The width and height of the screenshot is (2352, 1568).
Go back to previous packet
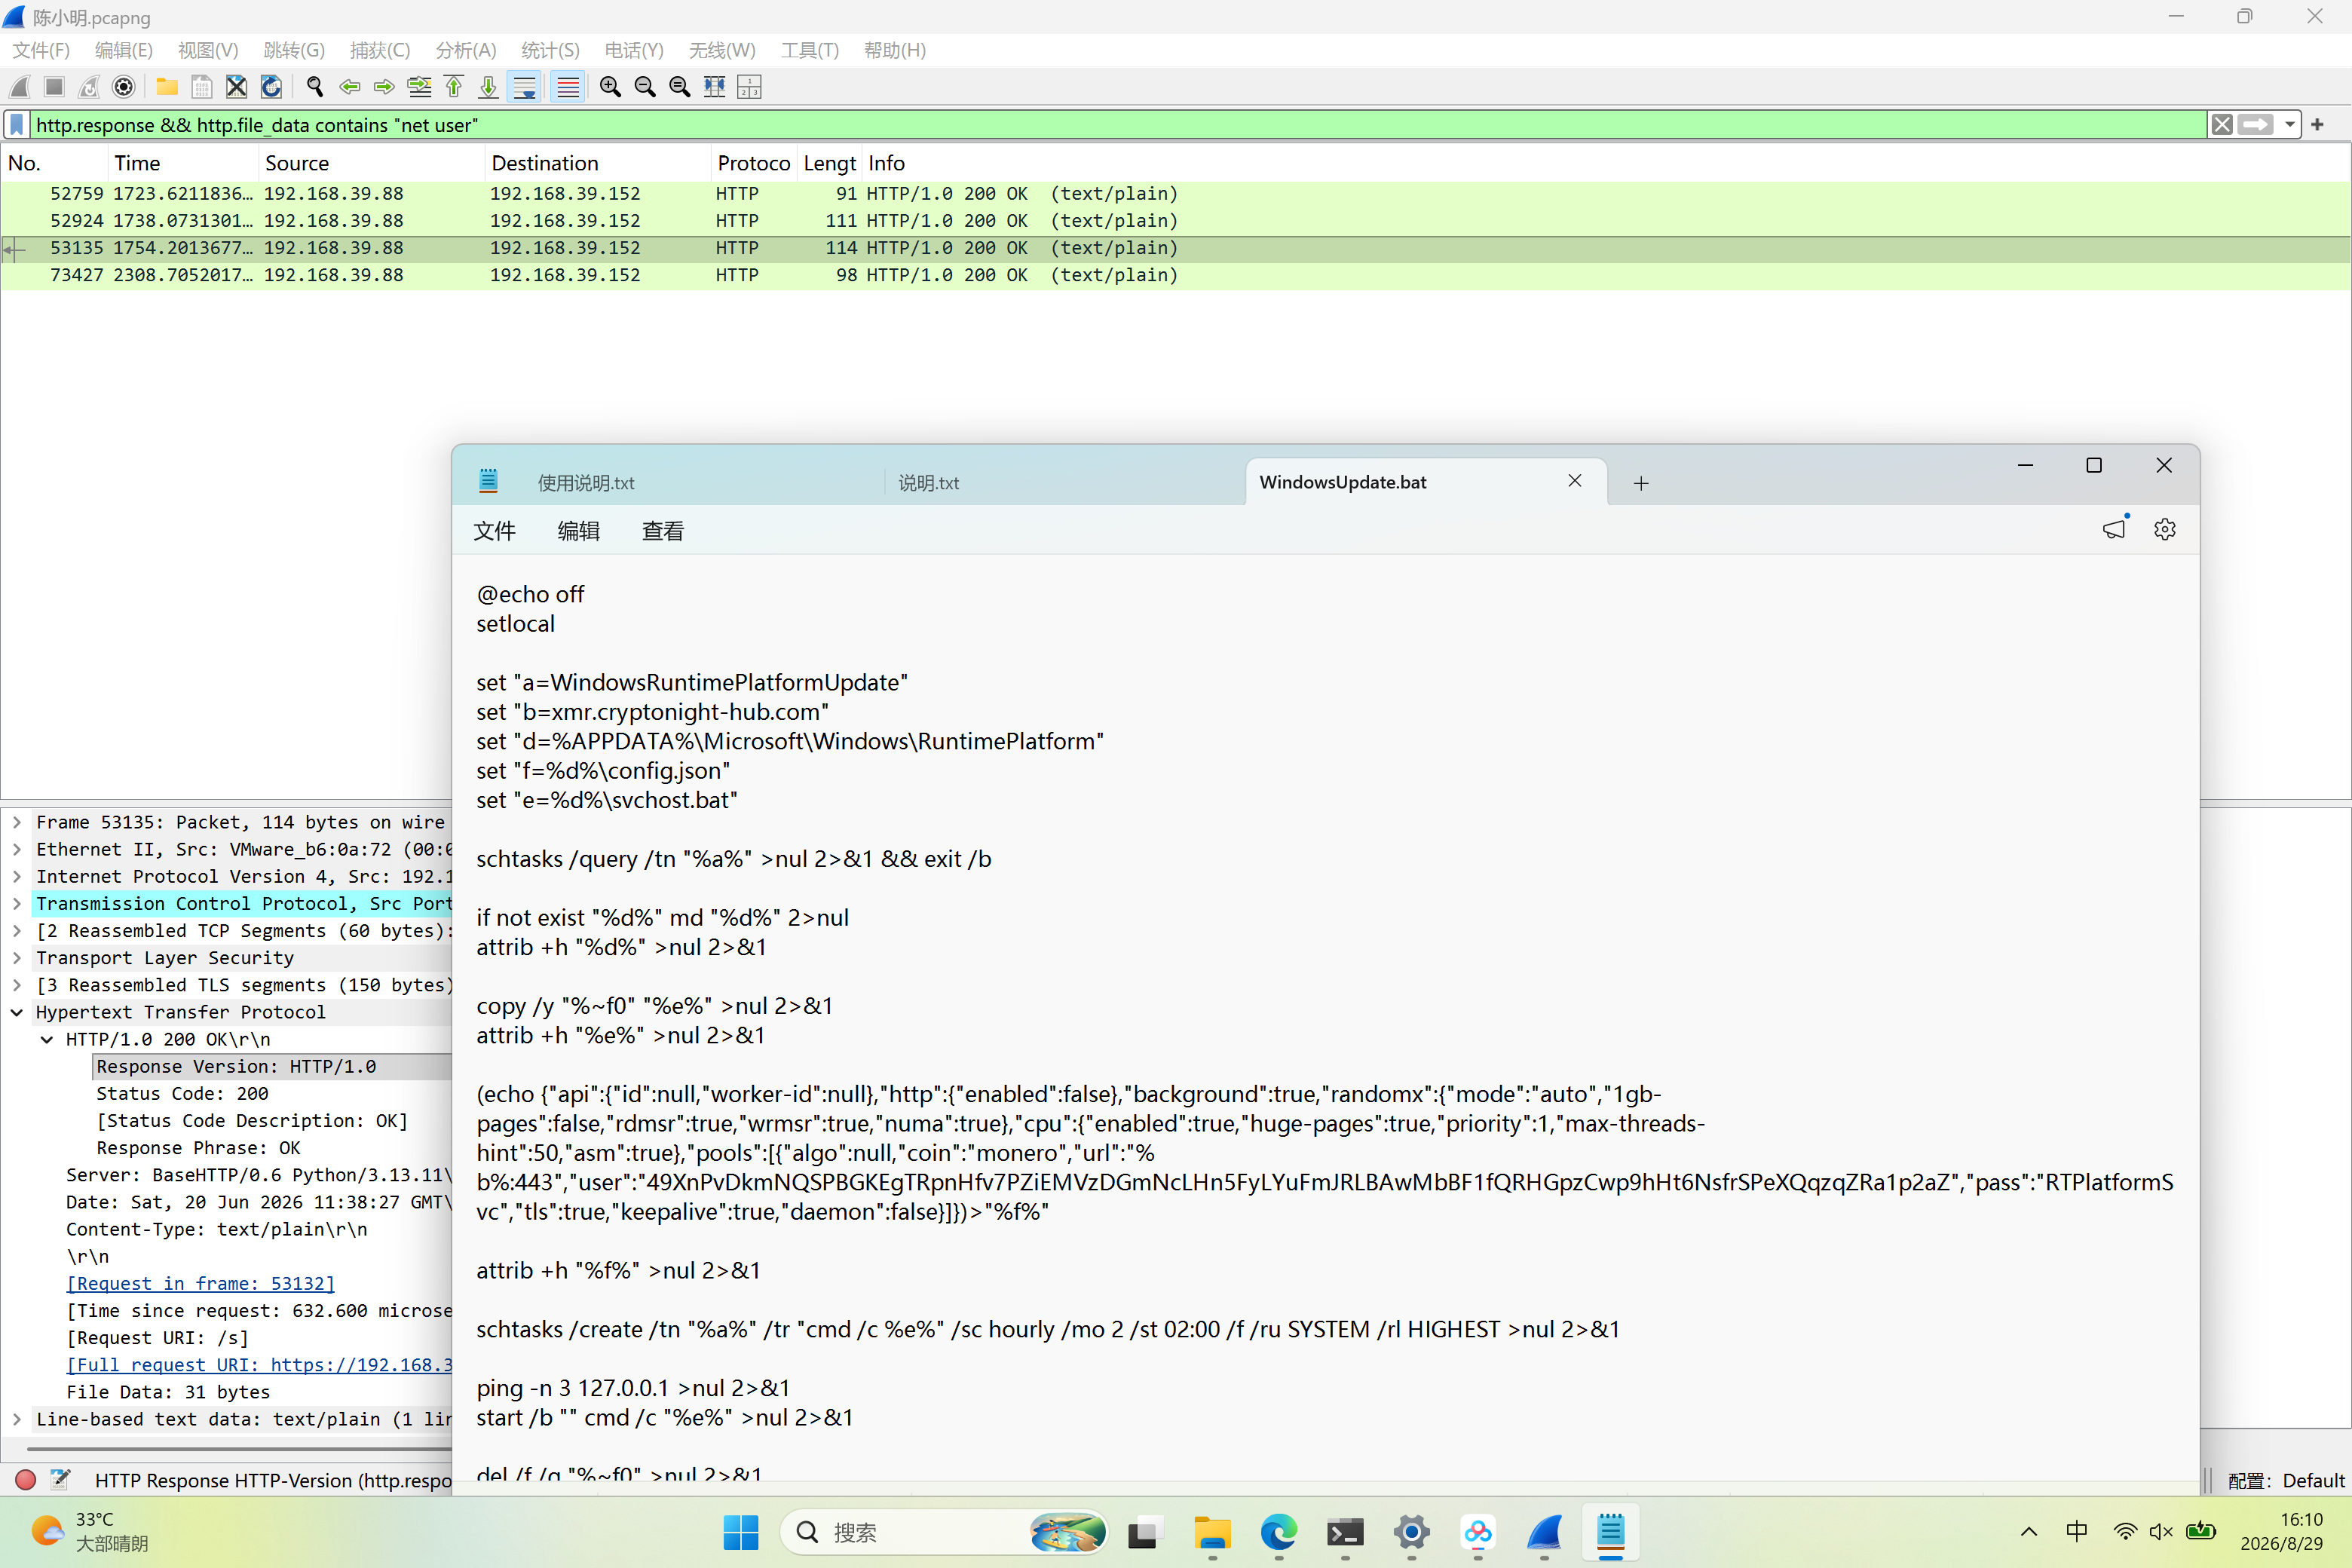pos(350,87)
